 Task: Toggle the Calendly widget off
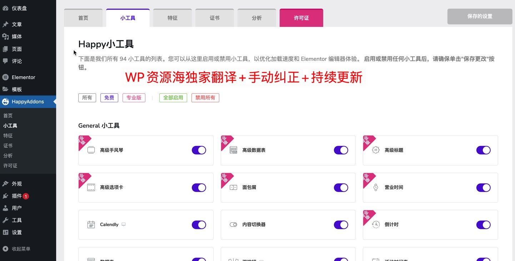tap(199, 225)
